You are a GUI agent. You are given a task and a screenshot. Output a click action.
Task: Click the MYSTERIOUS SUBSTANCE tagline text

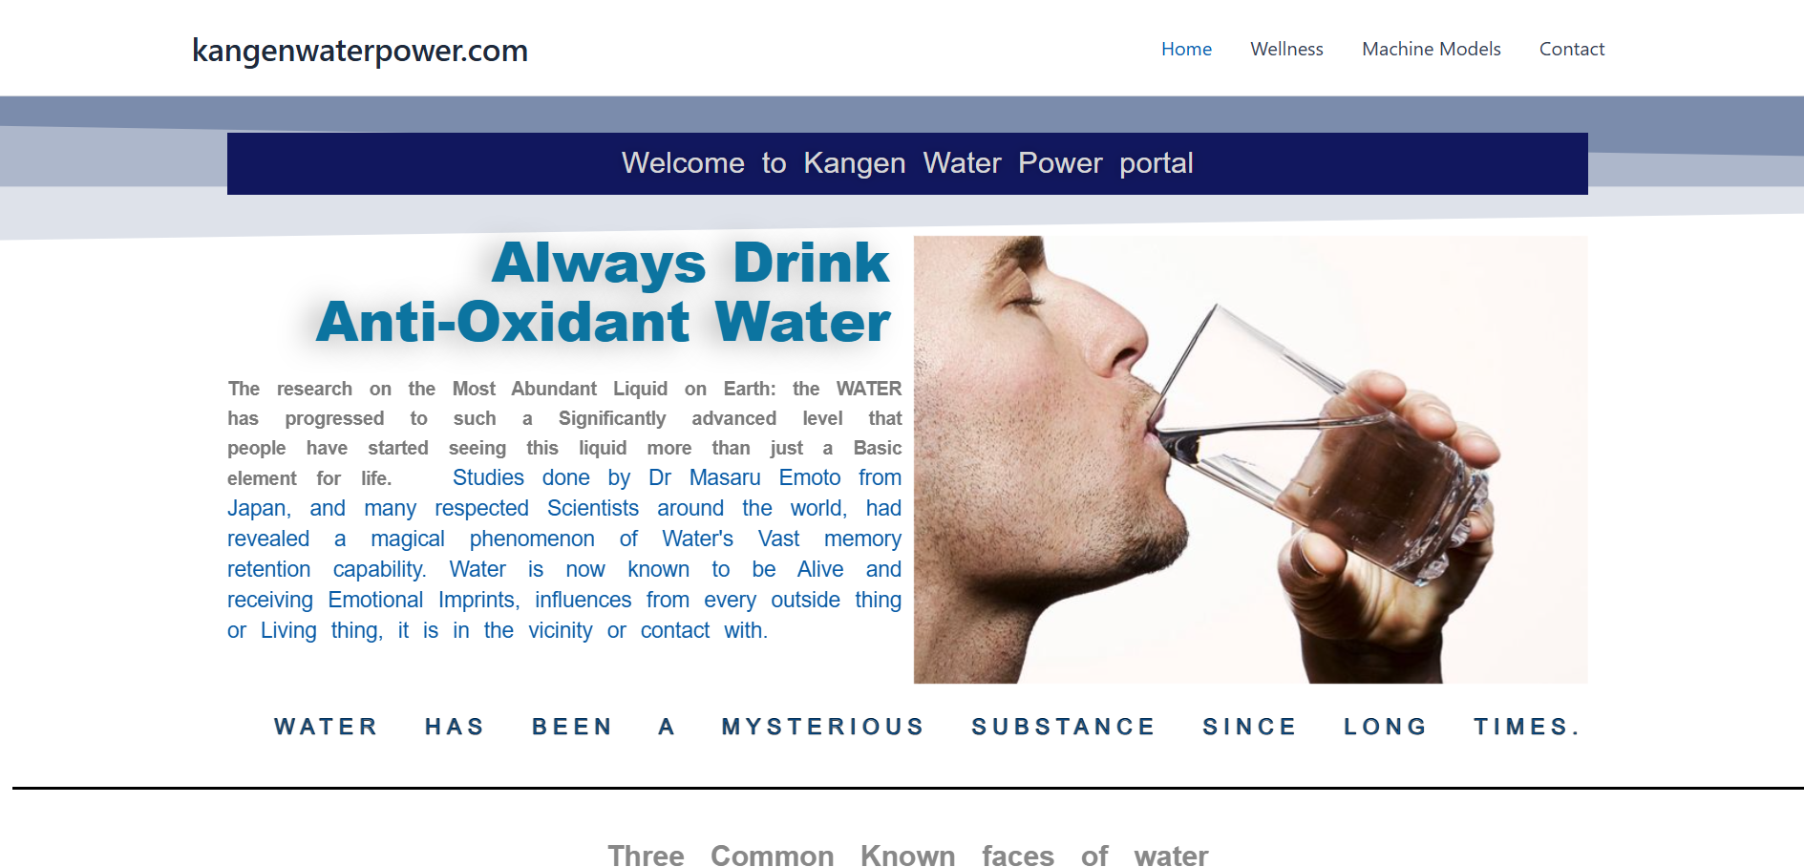tap(938, 727)
